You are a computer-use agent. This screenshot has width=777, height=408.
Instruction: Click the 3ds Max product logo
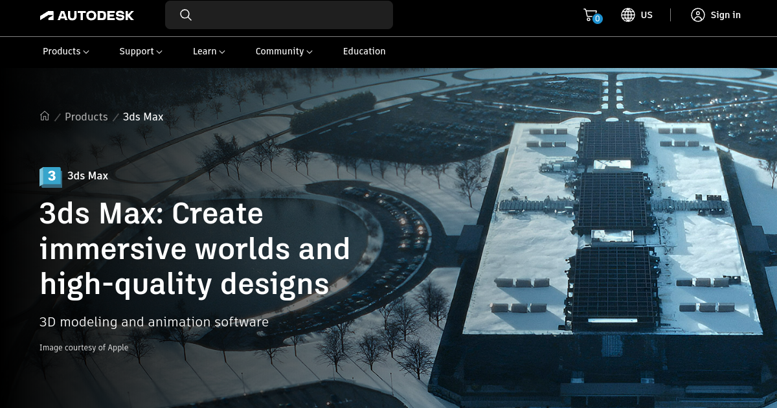[51, 176]
